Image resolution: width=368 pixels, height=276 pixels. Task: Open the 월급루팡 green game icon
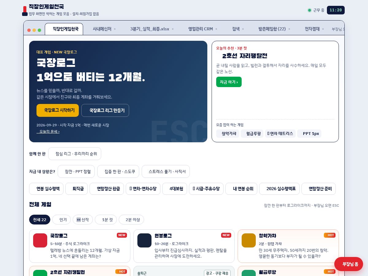click(x=249, y=273)
